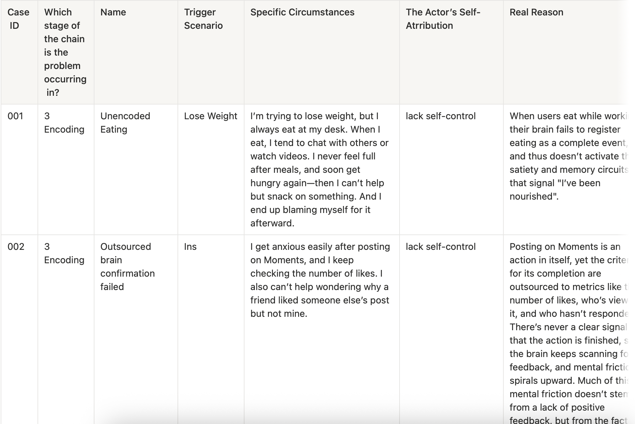Click the '3 Encoding' cell in case 001
The image size is (635, 424).
point(64,123)
